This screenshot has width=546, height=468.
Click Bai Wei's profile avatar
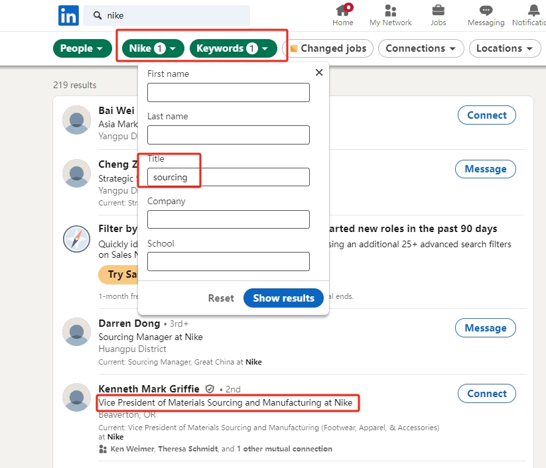(x=76, y=120)
